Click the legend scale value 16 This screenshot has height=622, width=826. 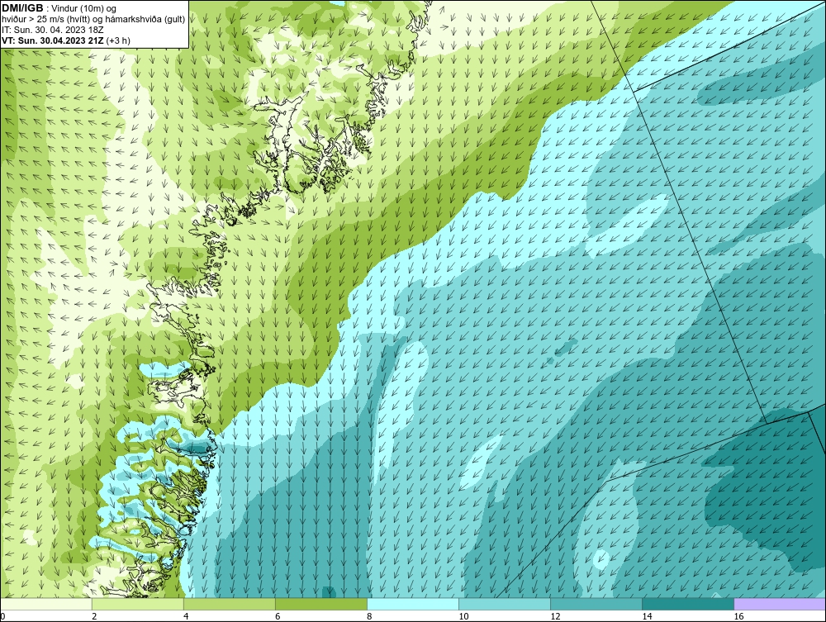pos(738,616)
